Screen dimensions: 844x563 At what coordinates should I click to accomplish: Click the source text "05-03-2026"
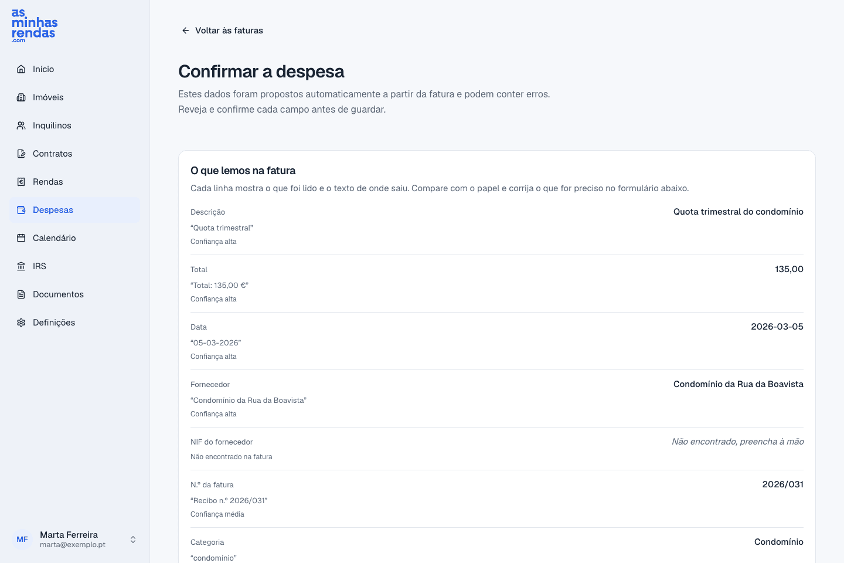[216, 343]
